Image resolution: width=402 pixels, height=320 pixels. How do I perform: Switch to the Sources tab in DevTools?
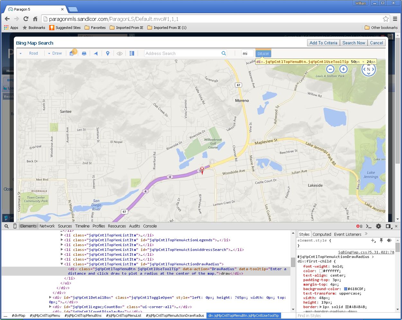point(65,226)
